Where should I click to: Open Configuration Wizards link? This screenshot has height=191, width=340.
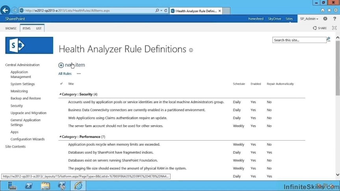click(x=28, y=139)
